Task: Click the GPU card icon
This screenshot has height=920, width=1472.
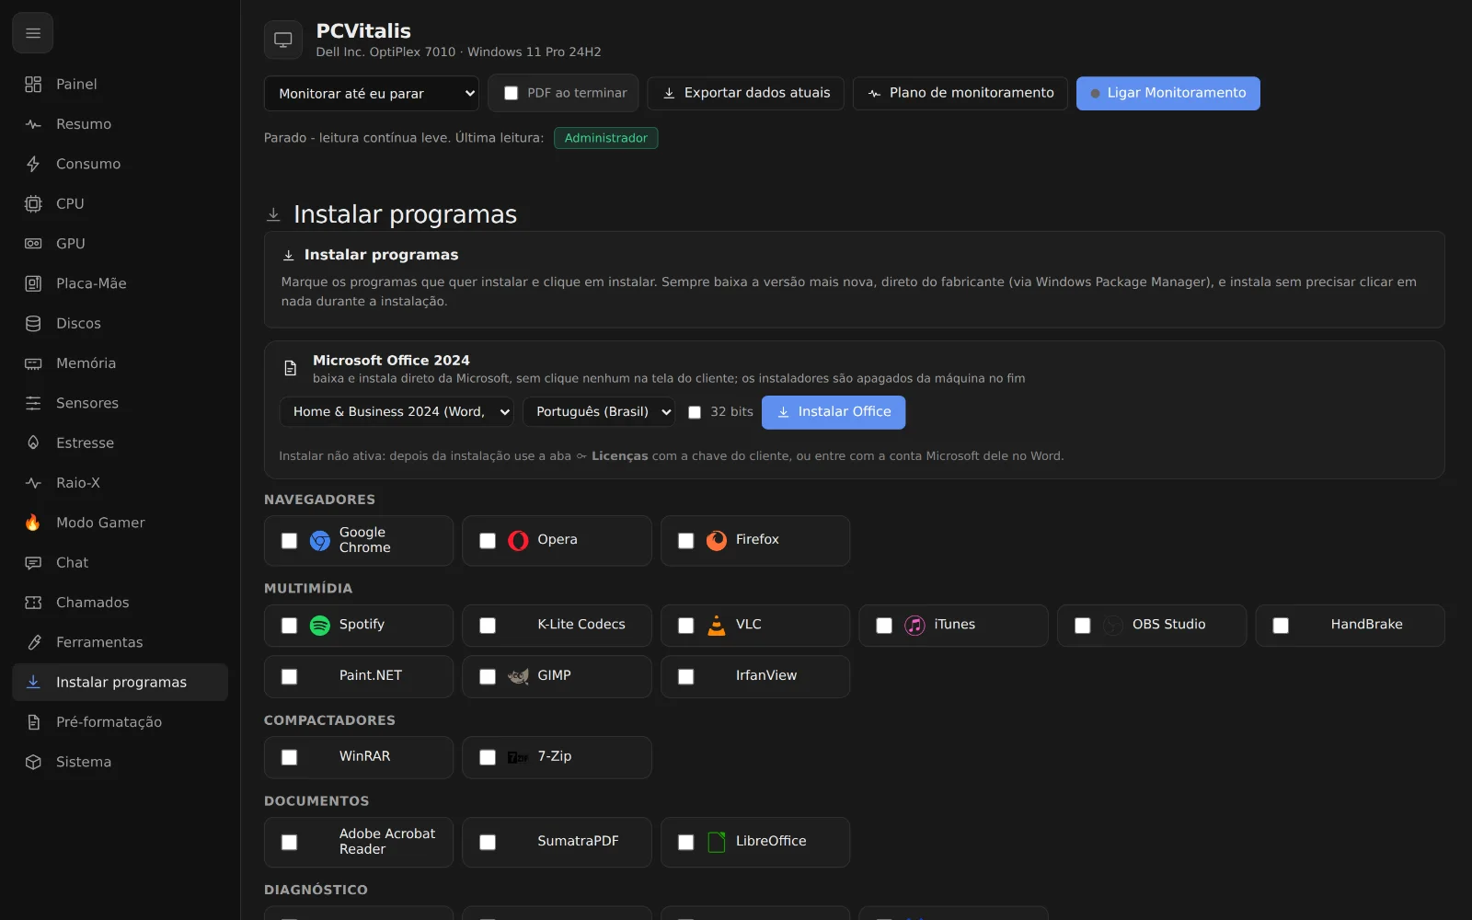Action: coord(33,244)
